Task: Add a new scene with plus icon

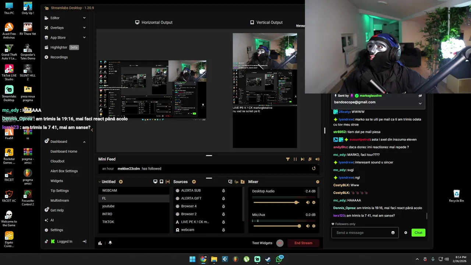Action: 121,182
